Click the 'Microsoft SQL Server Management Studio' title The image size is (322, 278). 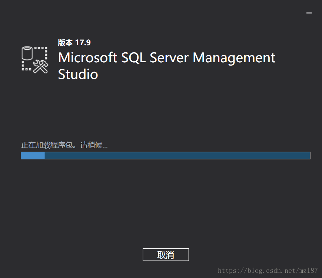coord(166,66)
